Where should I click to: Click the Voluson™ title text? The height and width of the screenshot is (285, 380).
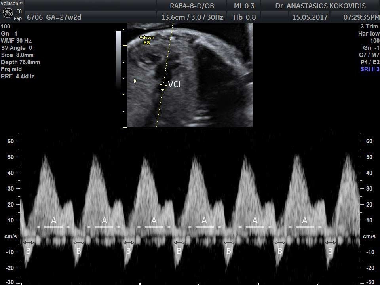[x=11, y=4]
